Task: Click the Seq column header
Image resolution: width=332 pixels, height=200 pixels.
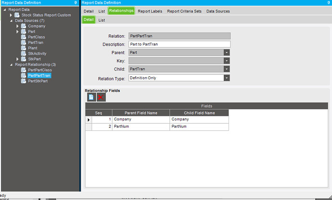Action: coord(99,113)
